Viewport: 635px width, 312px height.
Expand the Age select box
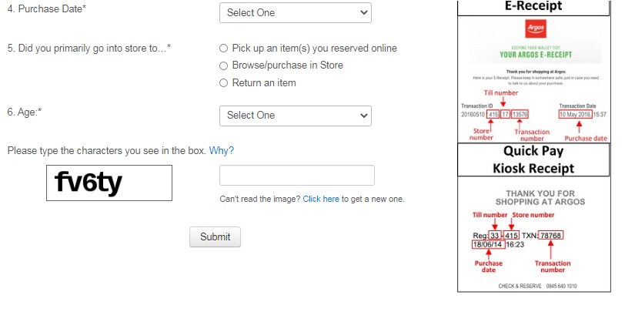(295, 116)
